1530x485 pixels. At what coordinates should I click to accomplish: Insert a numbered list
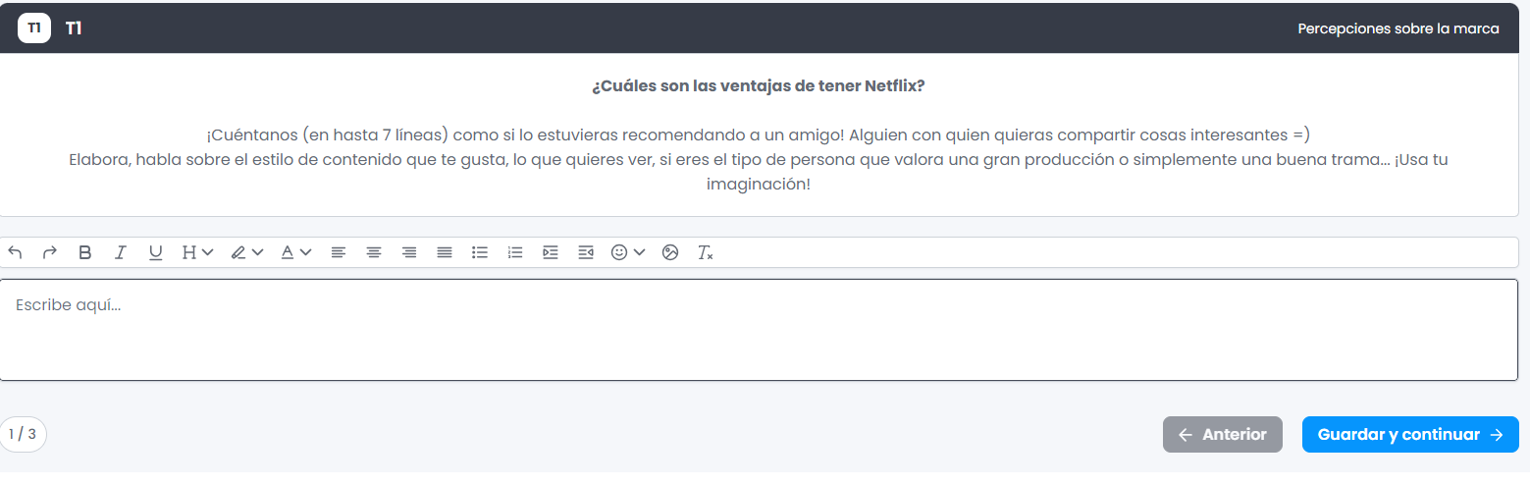coord(515,252)
